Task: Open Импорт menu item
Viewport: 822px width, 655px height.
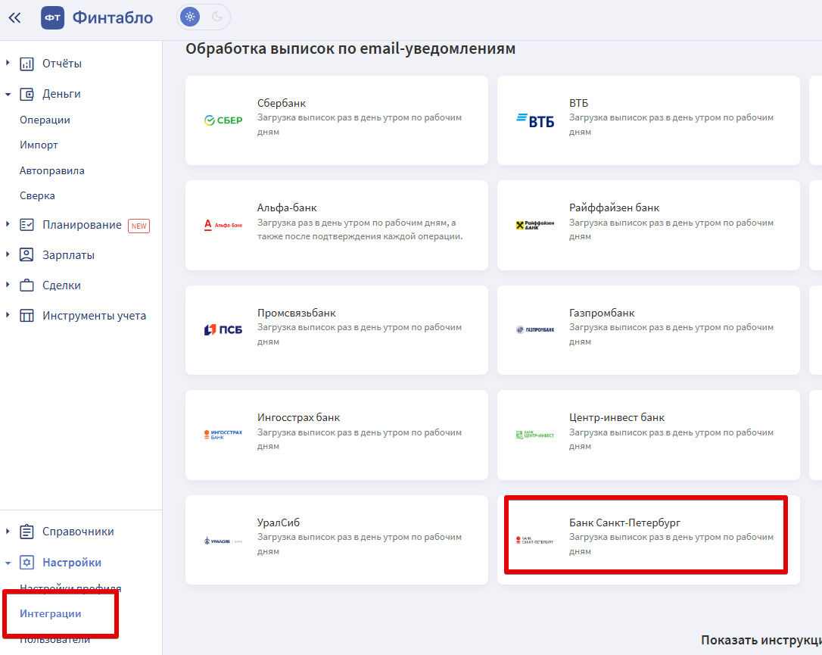Action: [x=39, y=145]
